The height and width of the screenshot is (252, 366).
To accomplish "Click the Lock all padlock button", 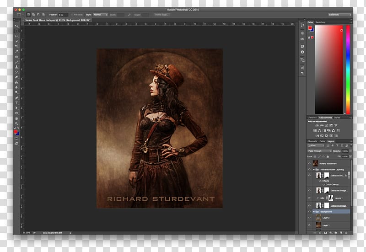I will coord(328,156).
